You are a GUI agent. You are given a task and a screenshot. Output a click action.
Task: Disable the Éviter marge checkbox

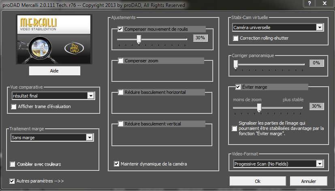pyautogui.click(x=238, y=87)
